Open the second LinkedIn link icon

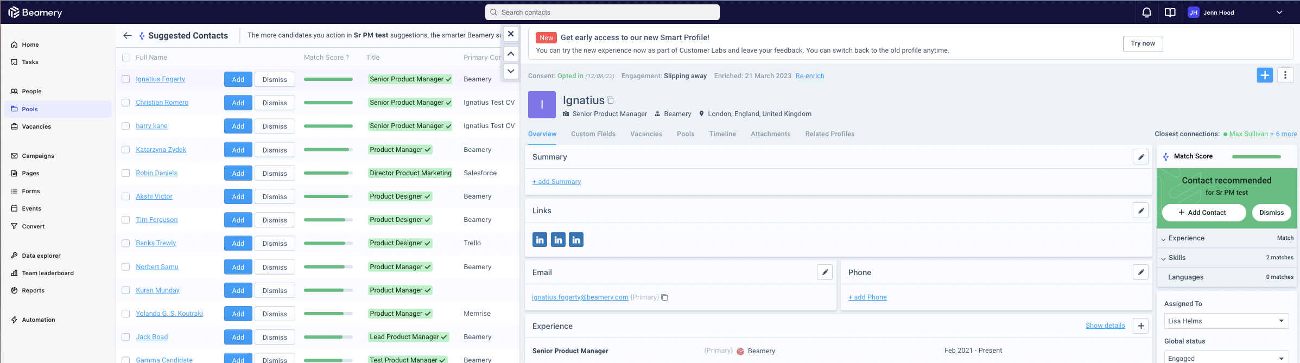point(558,240)
